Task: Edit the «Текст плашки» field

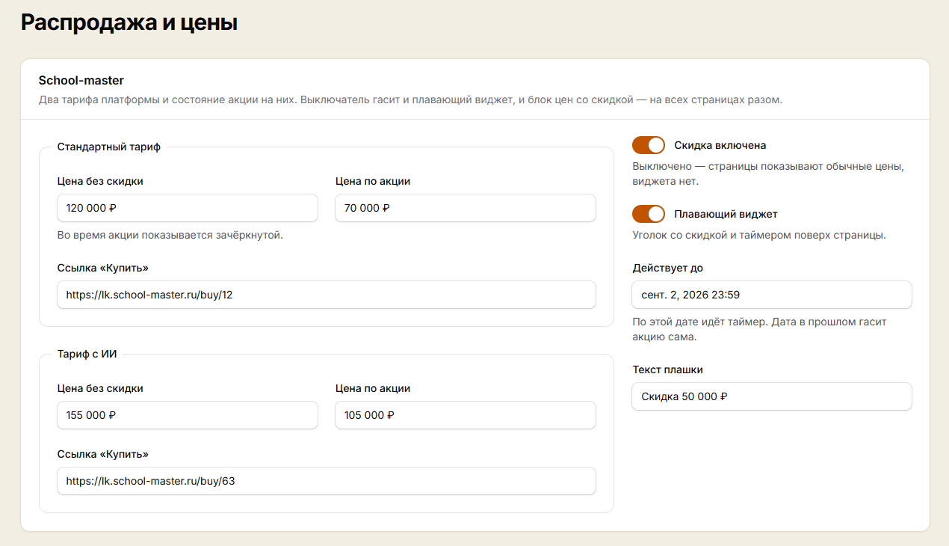Action: click(772, 396)
